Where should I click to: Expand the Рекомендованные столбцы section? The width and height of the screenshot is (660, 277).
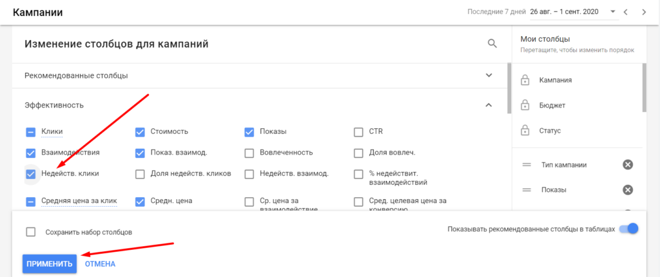click(489, 75)
